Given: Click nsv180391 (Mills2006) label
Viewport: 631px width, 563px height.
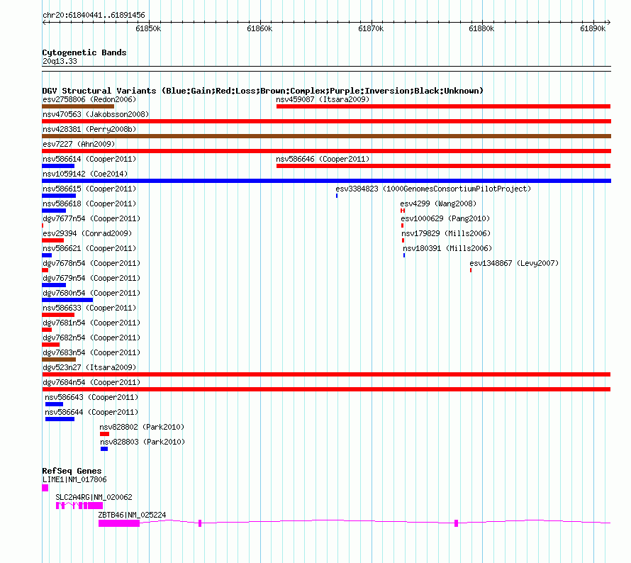Looking at the screenshot, I should tap(447, 248).
